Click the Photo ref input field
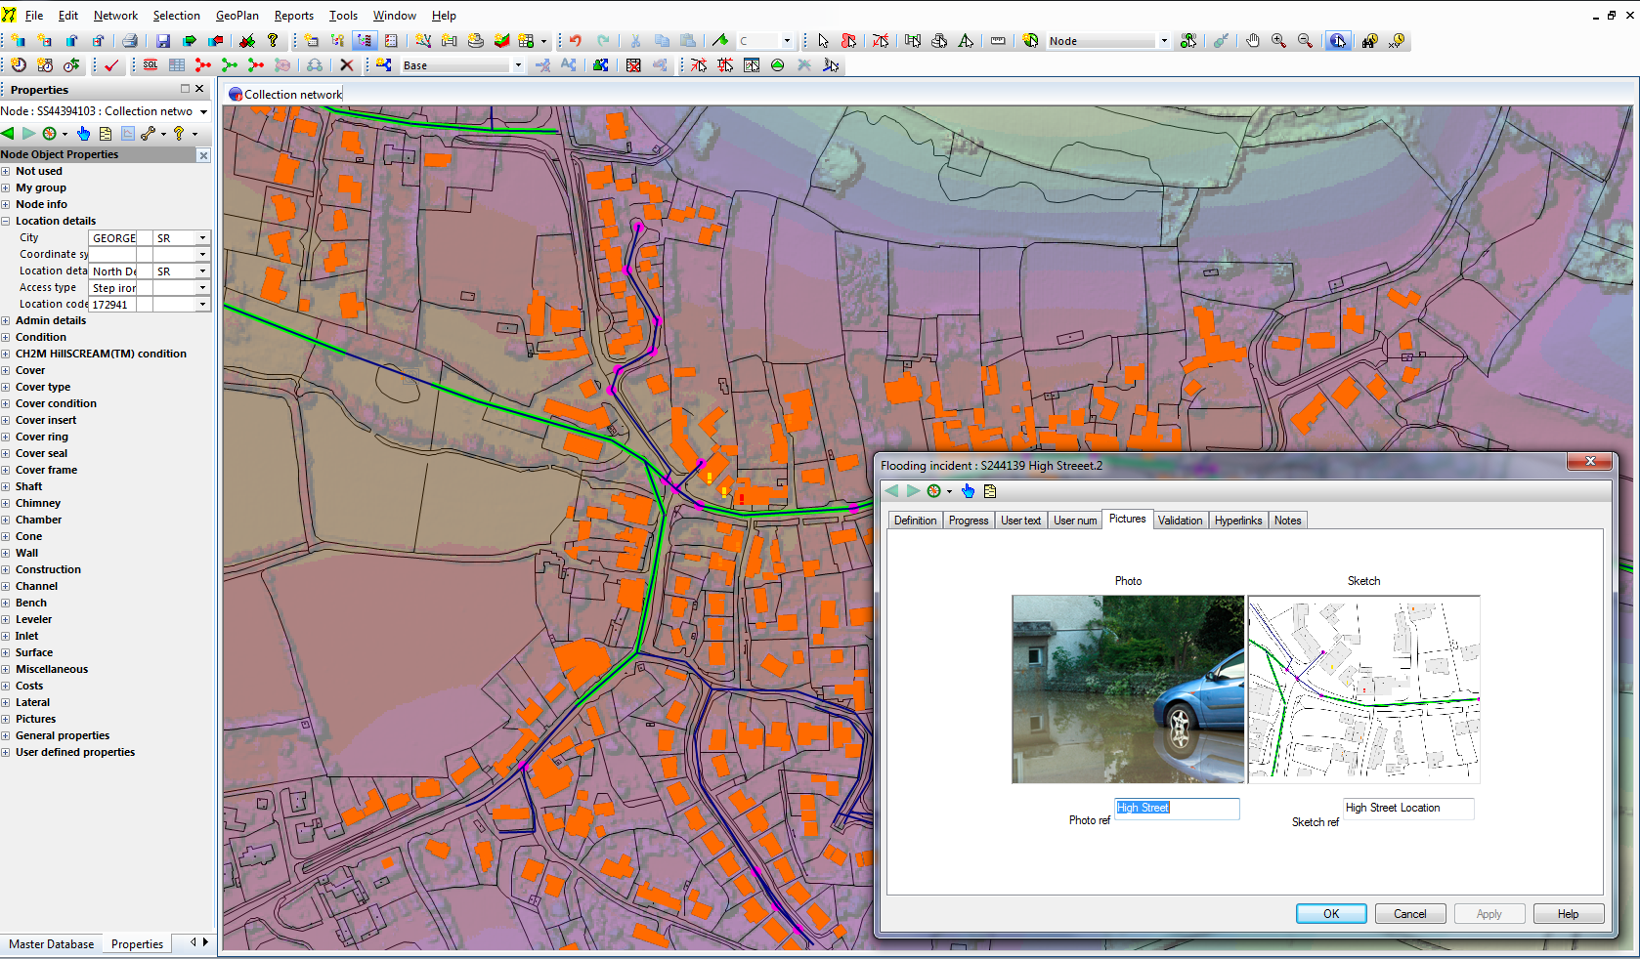The height and width of the screenshot is (959, 1640). tap(1178, 809)
